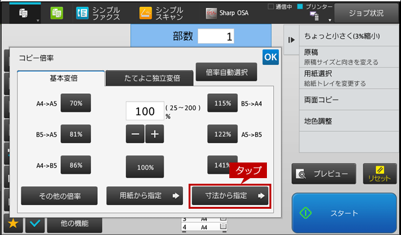The height and width of the screenshot is (235, 401).
Task: Increase ratio with plus button
Action: tap(155, 134)
